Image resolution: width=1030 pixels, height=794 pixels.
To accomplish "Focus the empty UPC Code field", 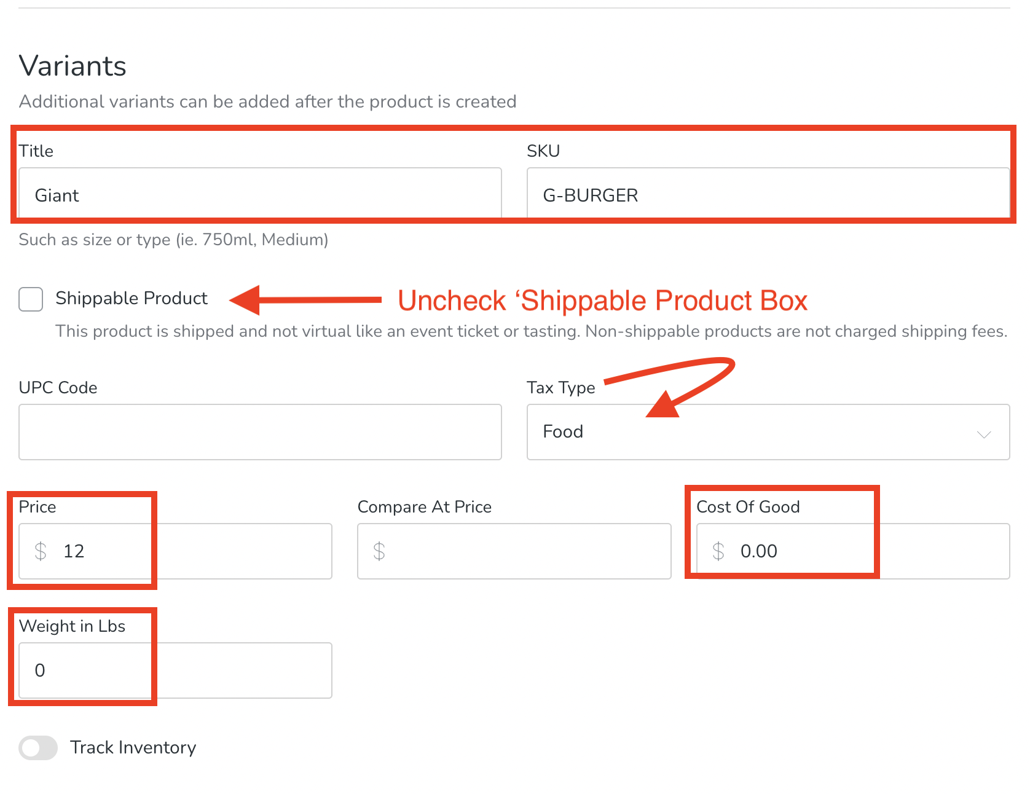I will click(258, 432).
